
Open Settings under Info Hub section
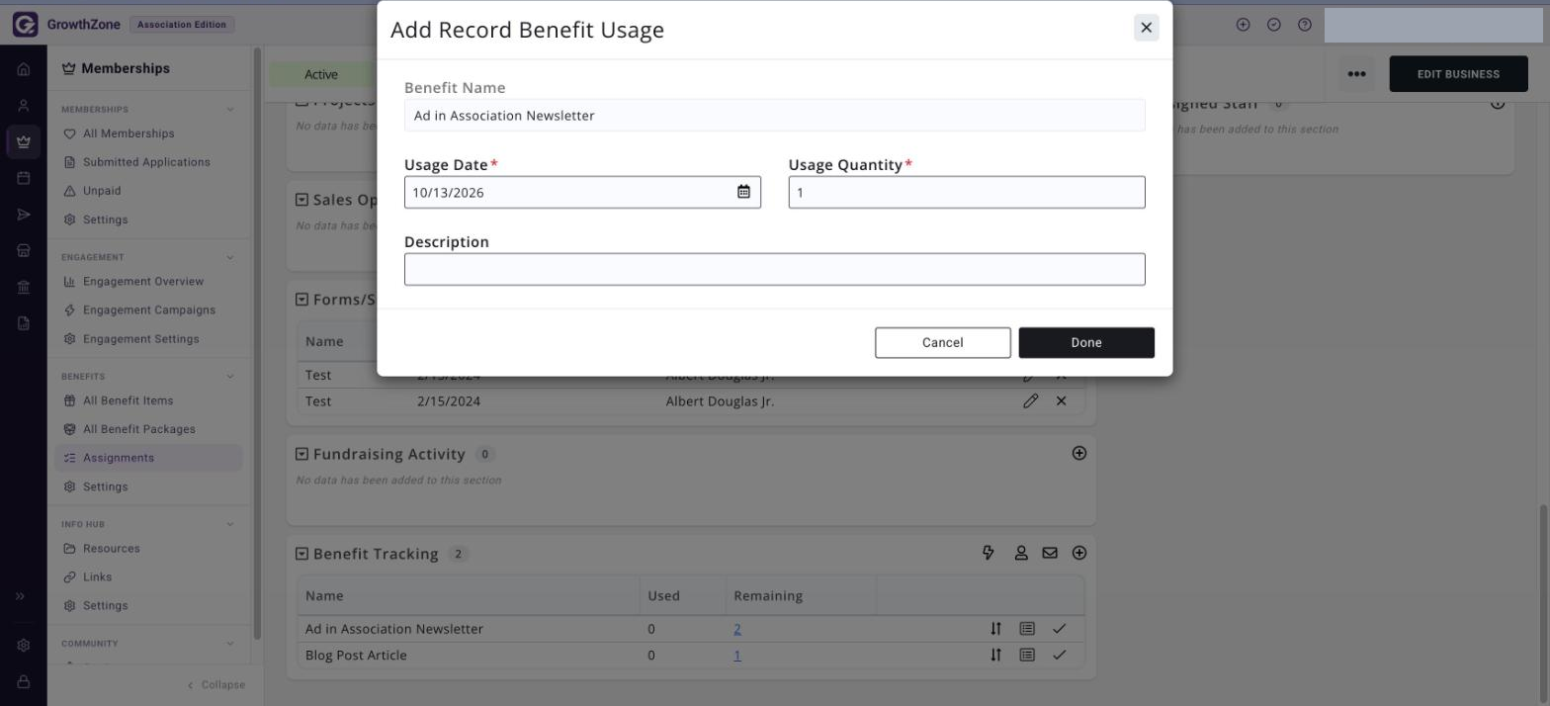click(105, 606)
